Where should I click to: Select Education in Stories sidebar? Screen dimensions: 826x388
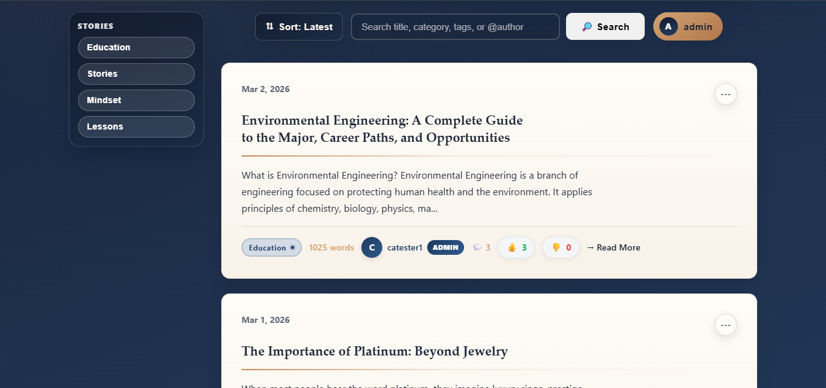tap(136, 47)
